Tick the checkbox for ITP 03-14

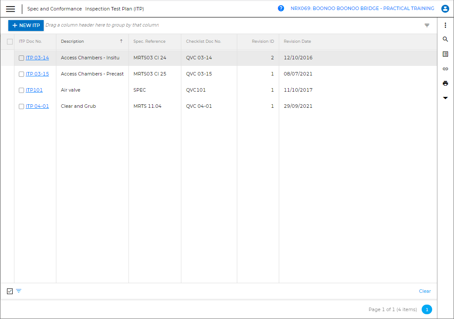point(21,58)
